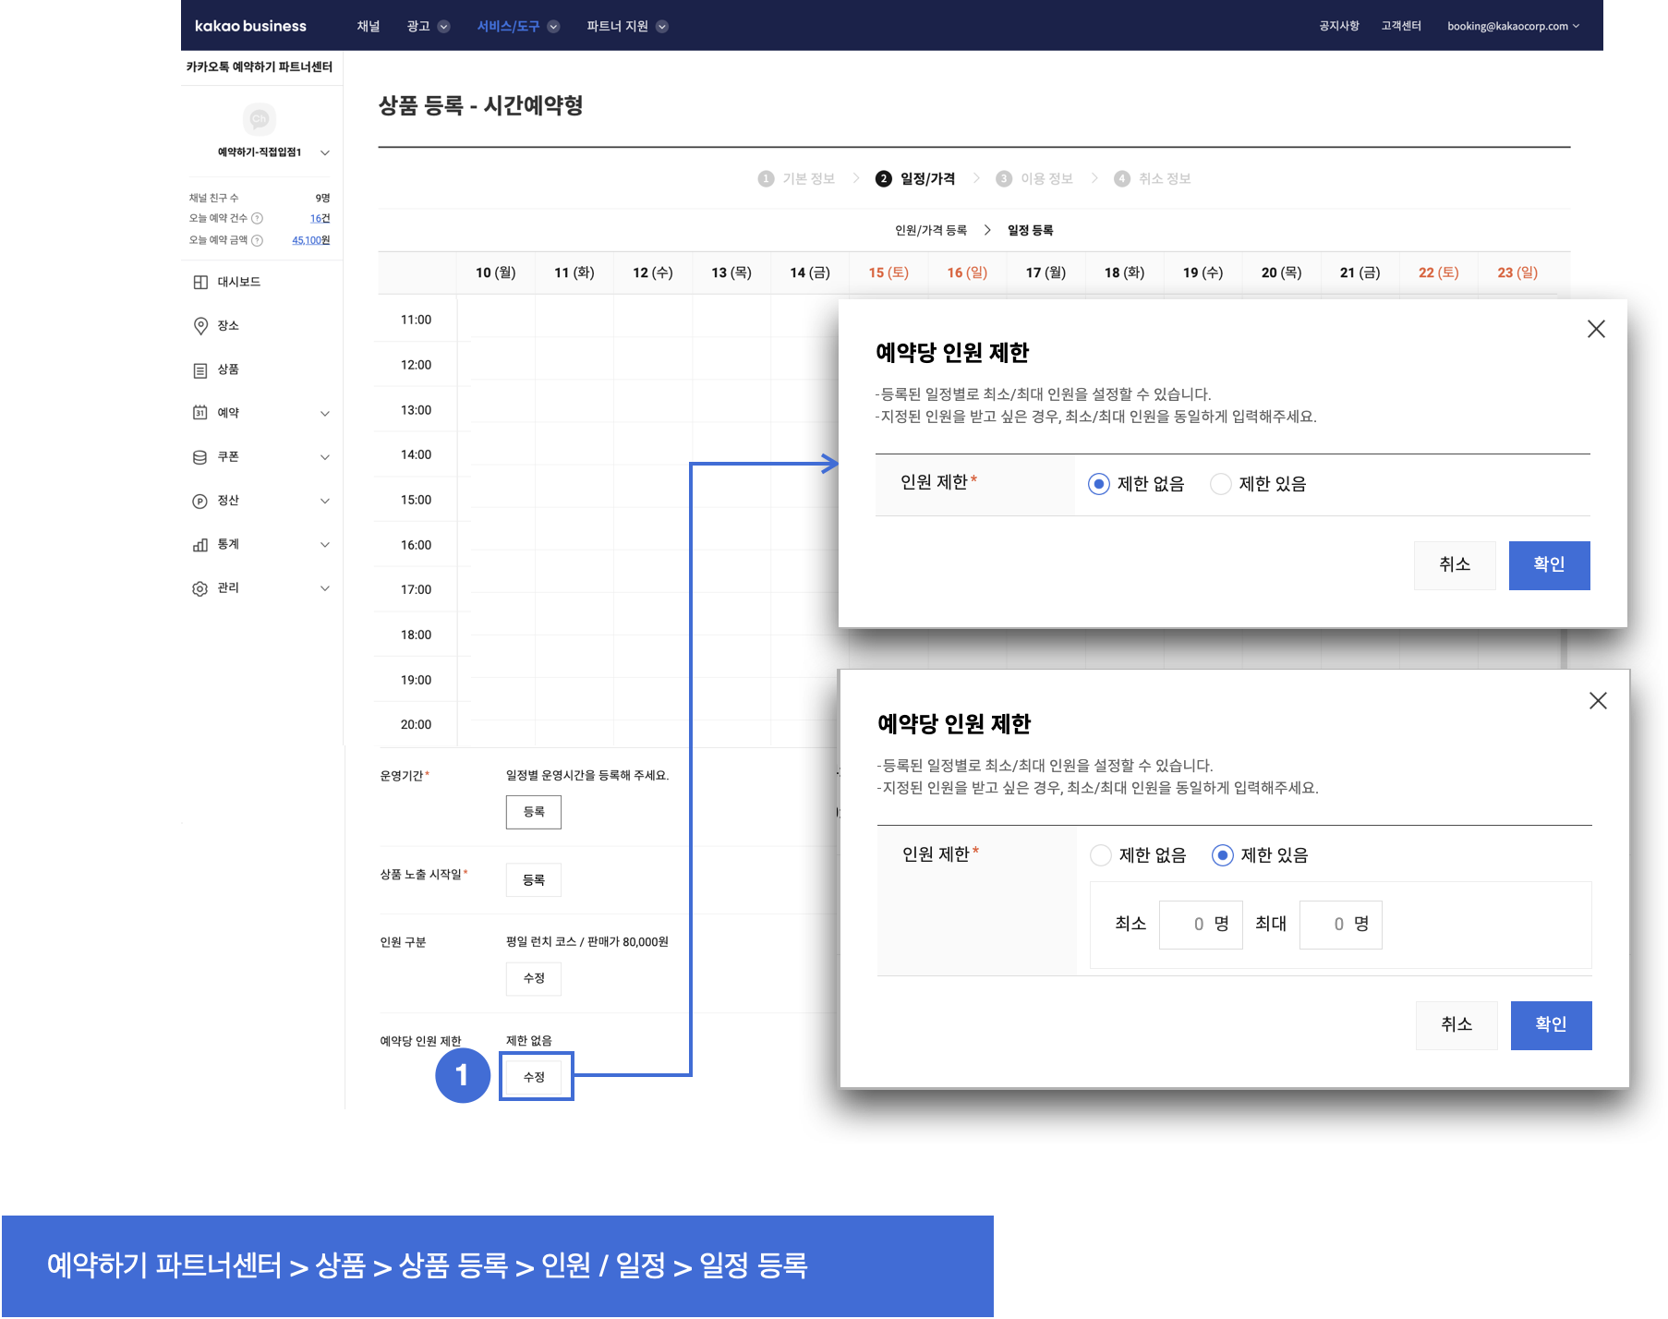The height and width of the screenshot is (1319, 1668).
Task: Click the 관리 settings gear icon
Action: coord(200,588)
